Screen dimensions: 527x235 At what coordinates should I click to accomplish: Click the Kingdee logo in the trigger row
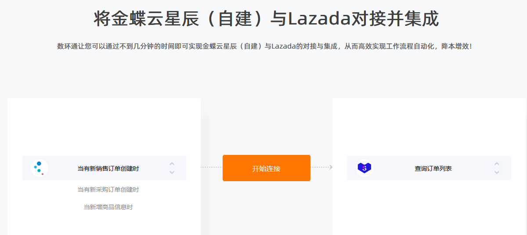click(x=40, y=168)
